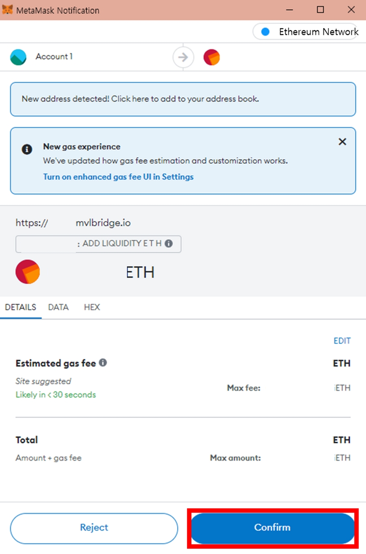Select the DETAILS tab

pos(20,307)
